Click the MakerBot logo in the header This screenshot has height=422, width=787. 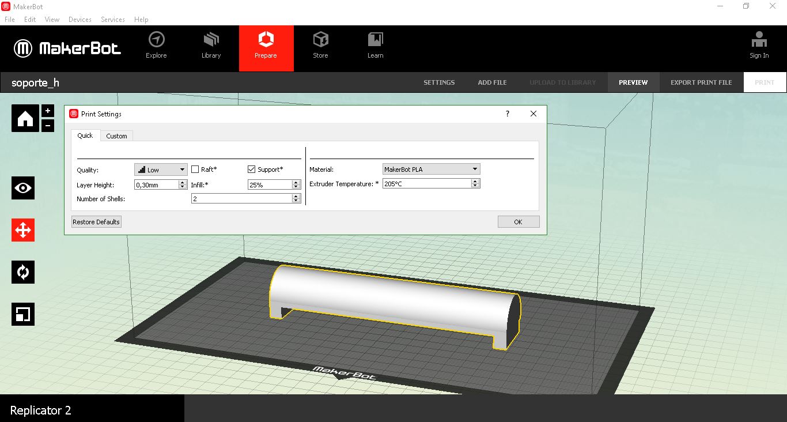pyautogui.click(x=67, y=48)
